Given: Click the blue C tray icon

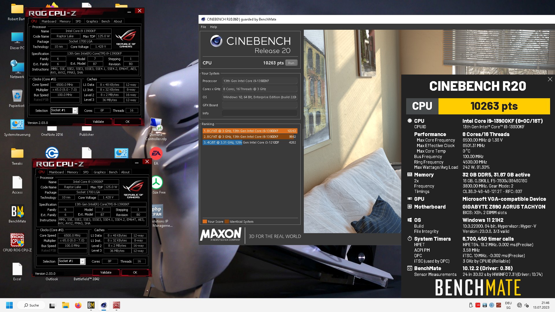Looking at the screenshot, I should 492,305.
